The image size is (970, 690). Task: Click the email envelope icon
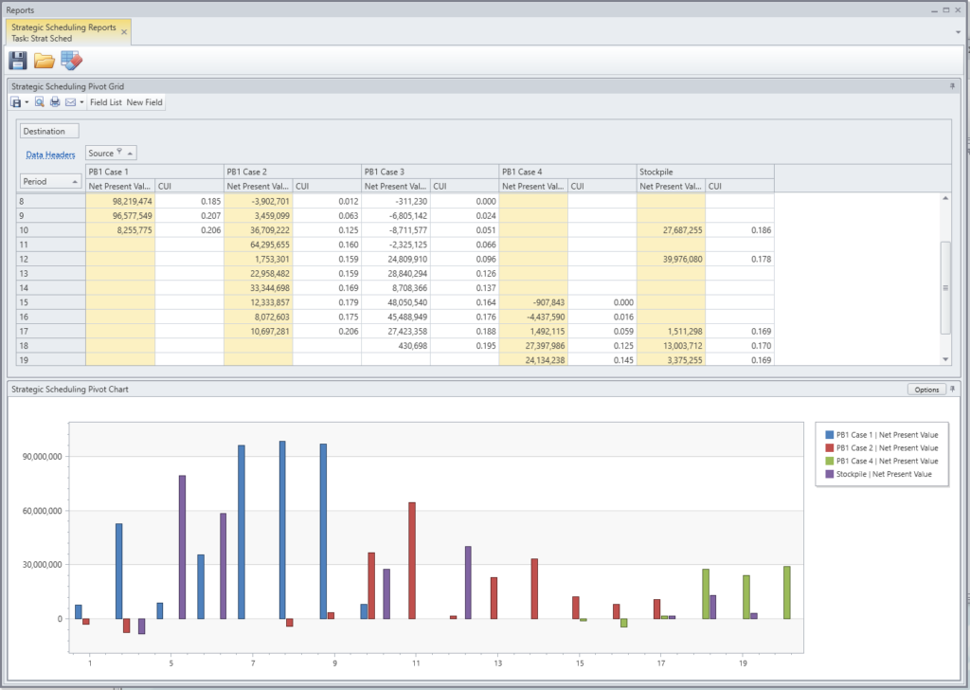click(70, 102)
